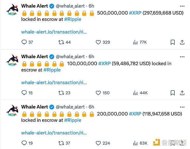Viewport: 190px width, 149px height.
Task: Reply to the 500,000,000 XRP tweet
Action: [24, 42]
